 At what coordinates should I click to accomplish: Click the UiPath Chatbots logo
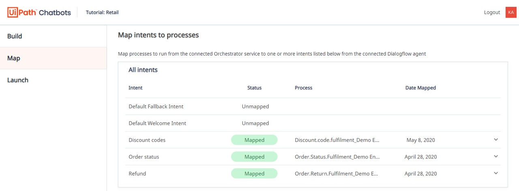click(39, 13)
